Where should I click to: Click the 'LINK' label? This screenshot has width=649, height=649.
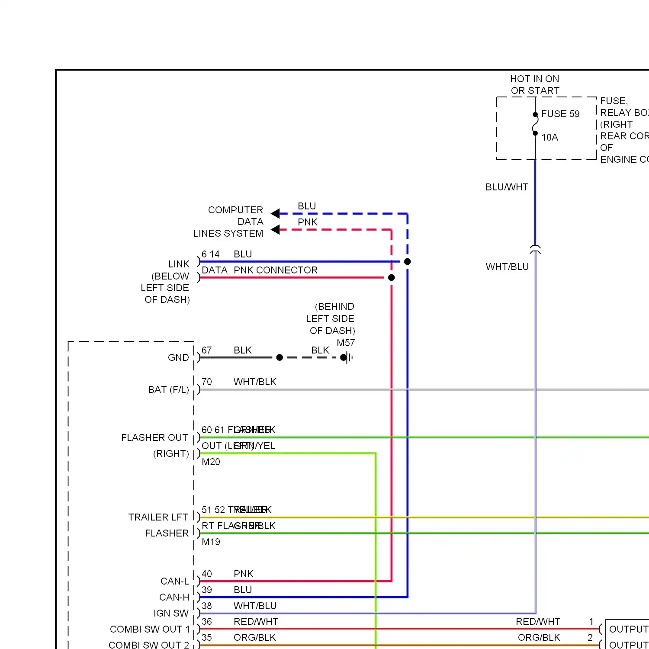(x=179, y=264)
